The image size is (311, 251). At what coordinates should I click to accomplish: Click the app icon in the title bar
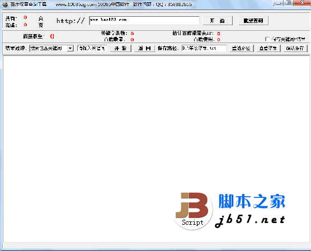tap(5, 4)
